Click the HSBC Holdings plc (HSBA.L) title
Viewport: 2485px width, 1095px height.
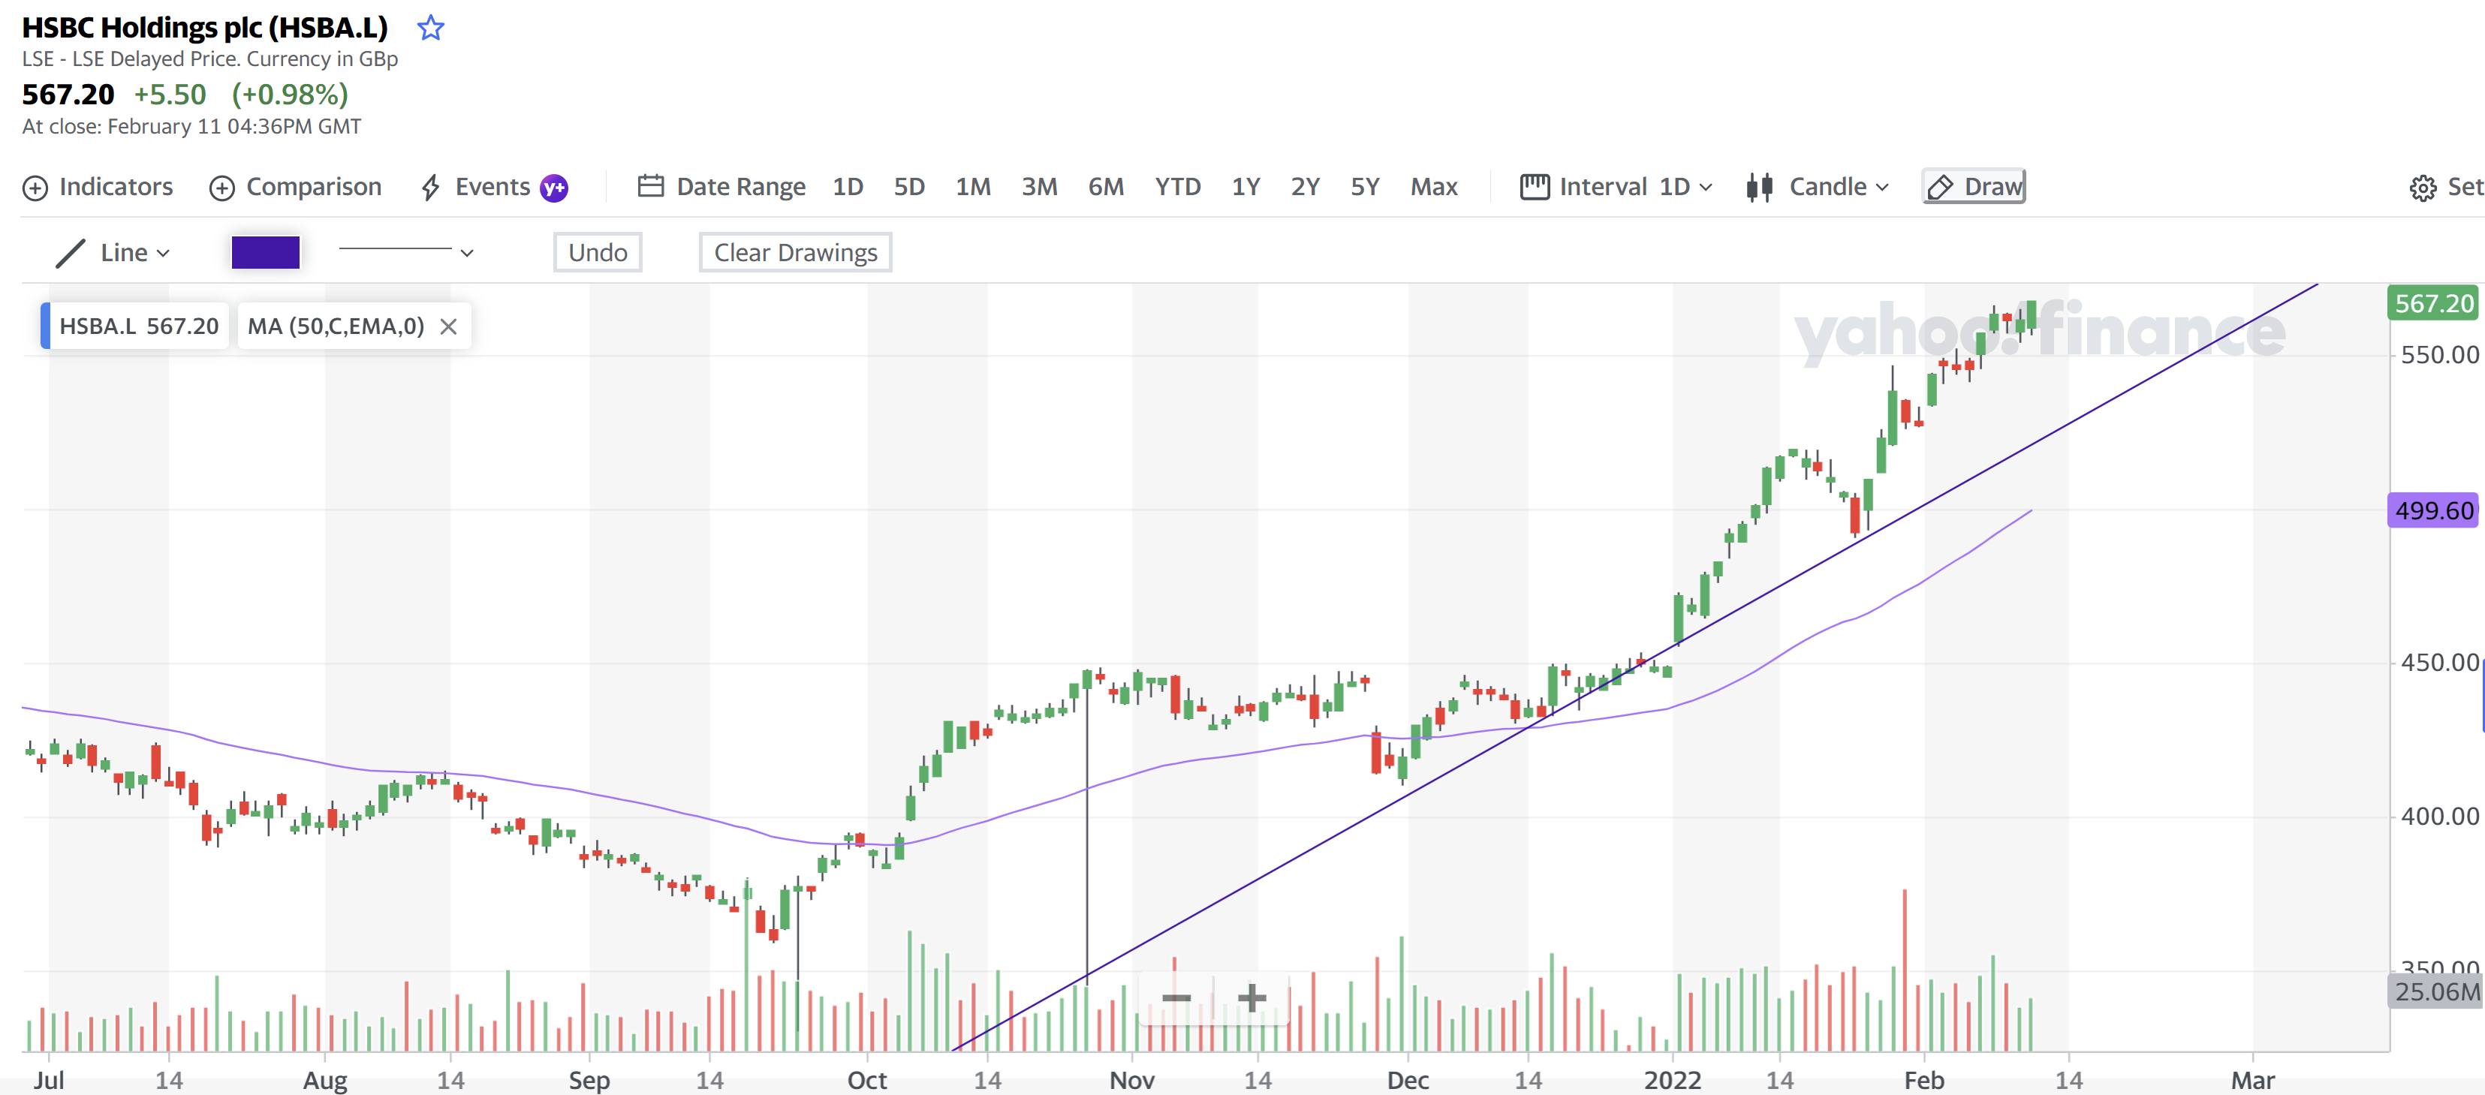click(x=204, y=28)
